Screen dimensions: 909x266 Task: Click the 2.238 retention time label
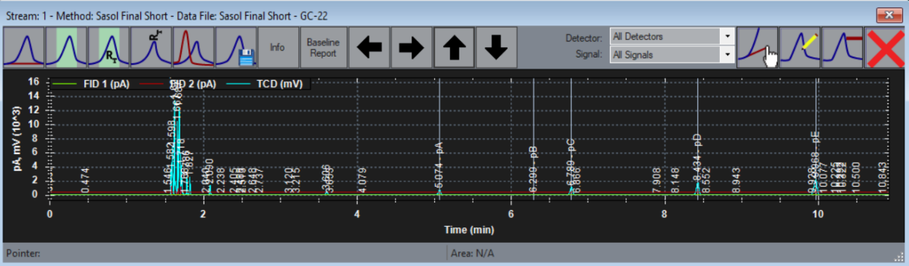click(x=220, y=180)
